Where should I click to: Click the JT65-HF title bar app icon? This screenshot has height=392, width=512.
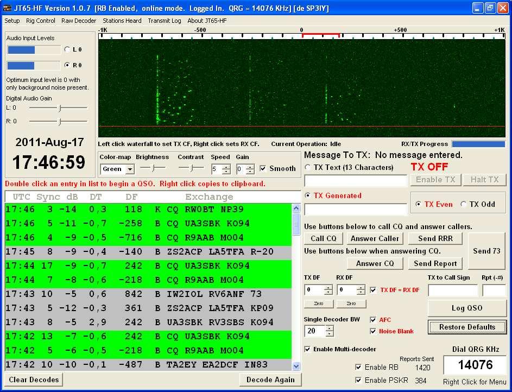(x=7, y=8)
